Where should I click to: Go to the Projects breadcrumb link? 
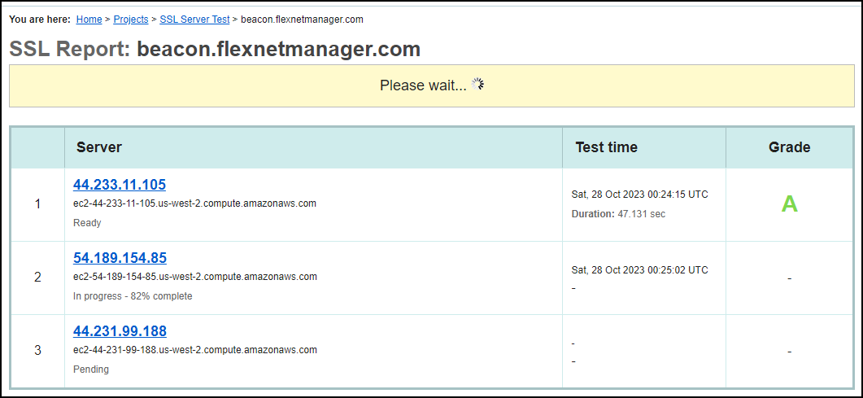pos(130,20)
